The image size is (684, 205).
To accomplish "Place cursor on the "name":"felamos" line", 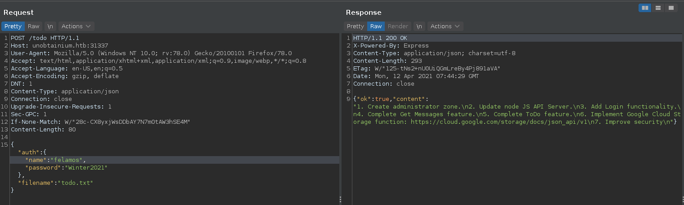I will (x=55, y=160).
